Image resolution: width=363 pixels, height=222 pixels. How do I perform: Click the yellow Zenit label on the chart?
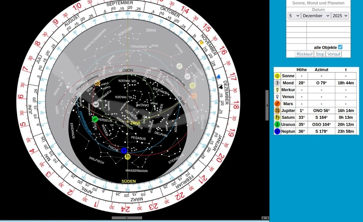(x=135, y=123)
